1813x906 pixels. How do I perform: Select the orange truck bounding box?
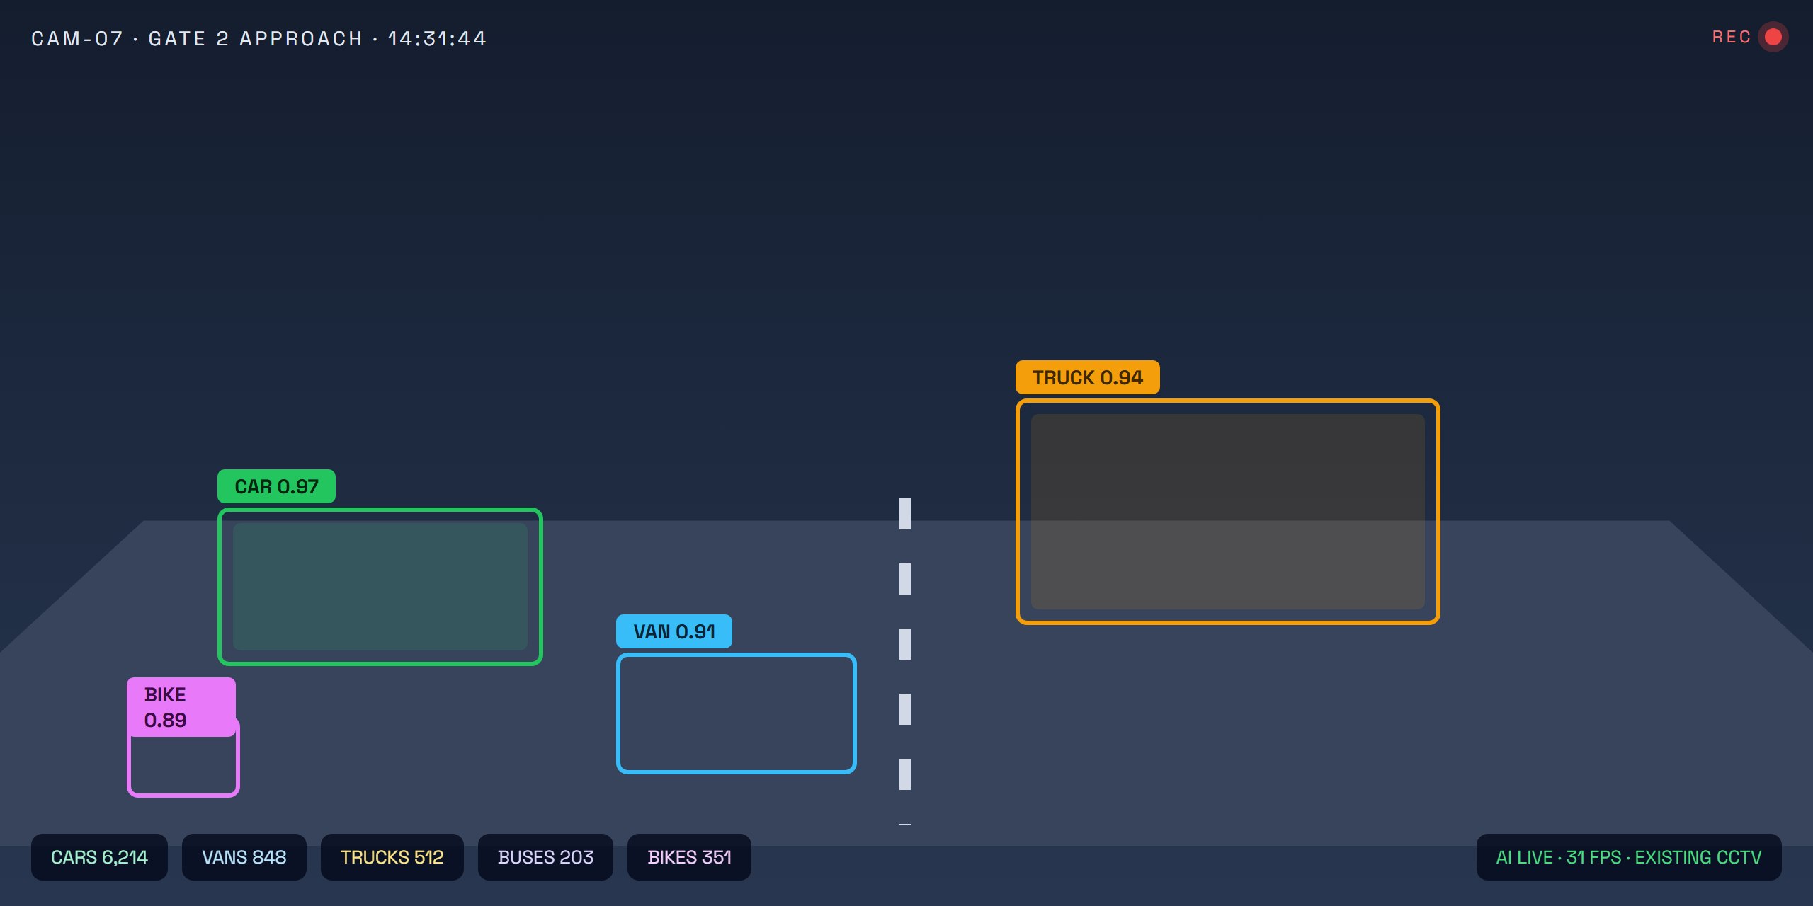(x=1228, y=512)
